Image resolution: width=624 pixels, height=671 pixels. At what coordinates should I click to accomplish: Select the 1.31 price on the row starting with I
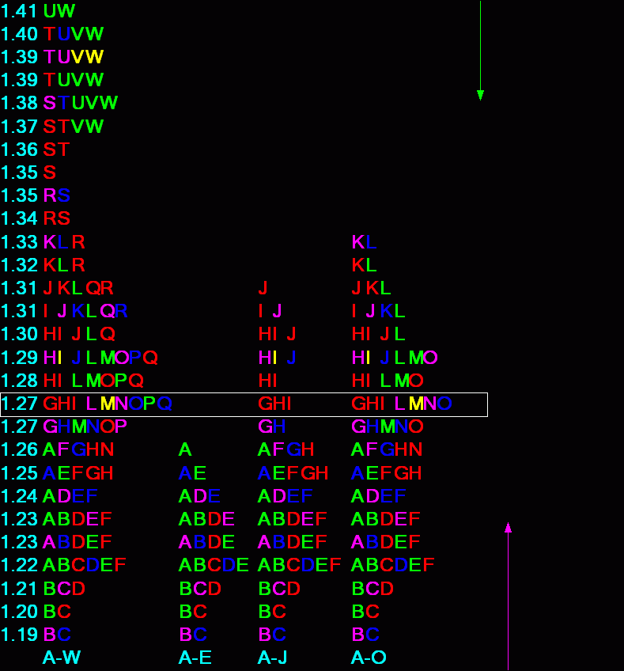point(19,311)
